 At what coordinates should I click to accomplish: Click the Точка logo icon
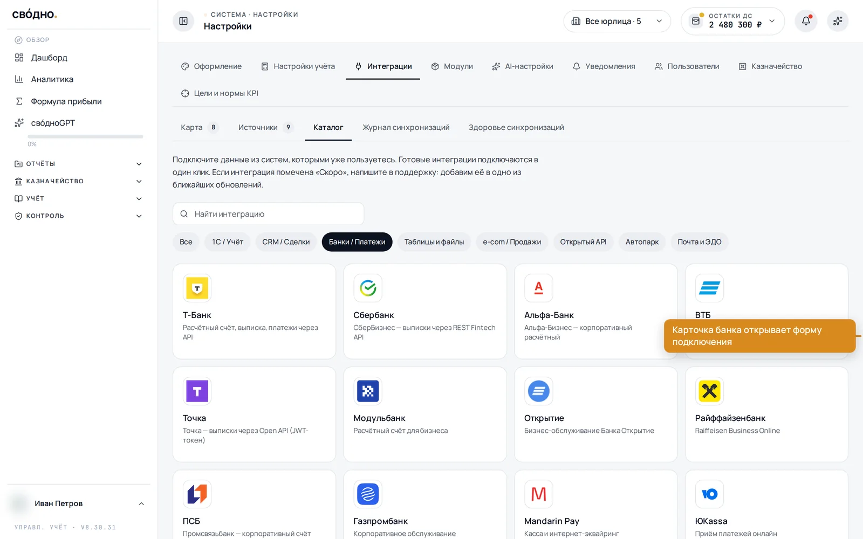(197, 391)
